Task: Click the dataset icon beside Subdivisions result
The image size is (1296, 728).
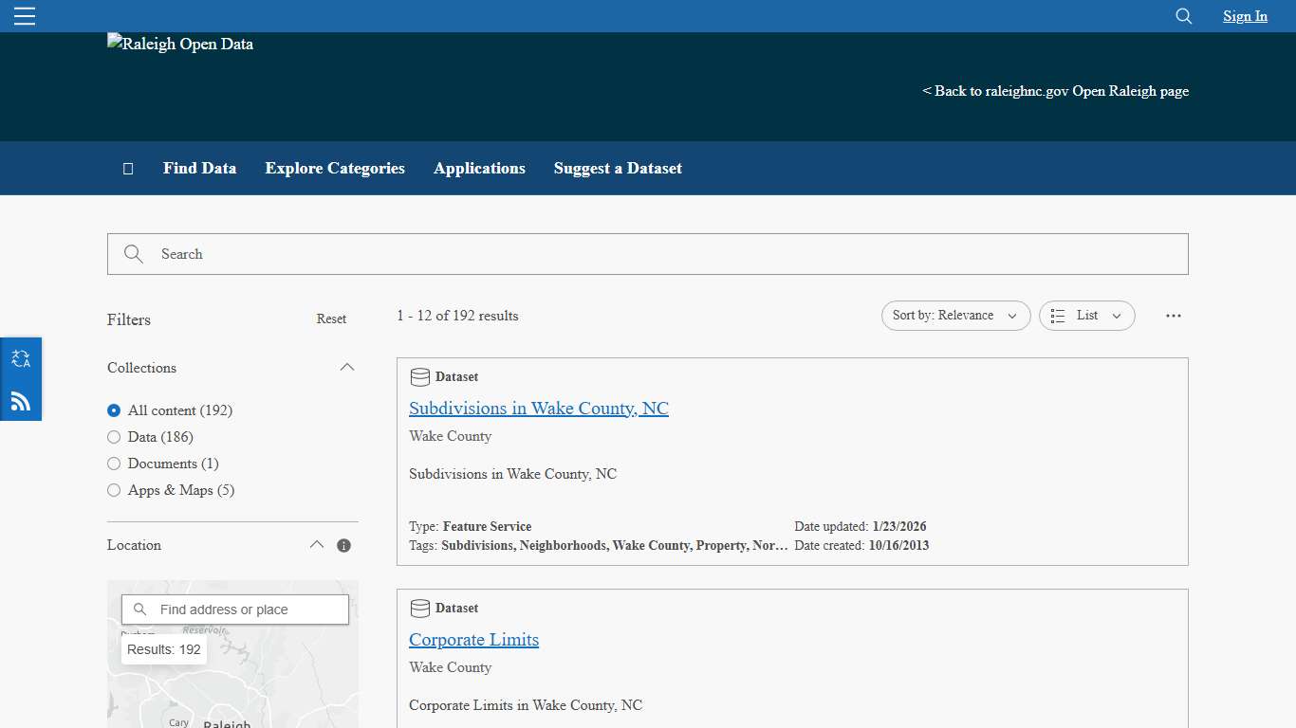Action: 419,376
